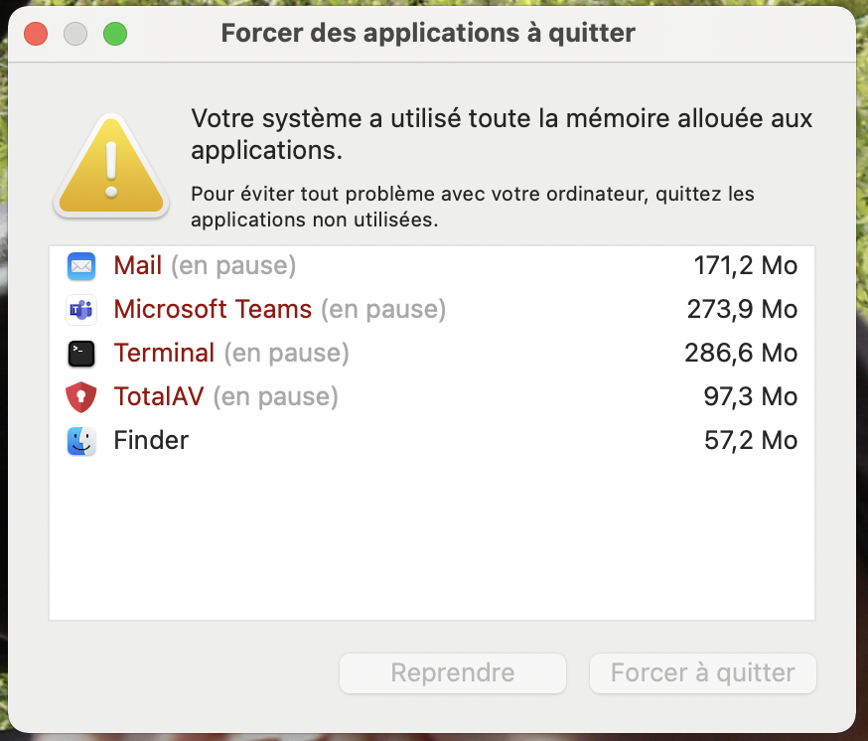The height and width of the screenshot is (741, 868).
Task: Select the Mail (en pause) entry name
Action: (x=205, y=266)
